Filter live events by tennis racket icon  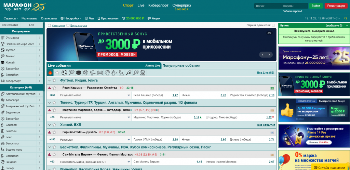[71, 73]
